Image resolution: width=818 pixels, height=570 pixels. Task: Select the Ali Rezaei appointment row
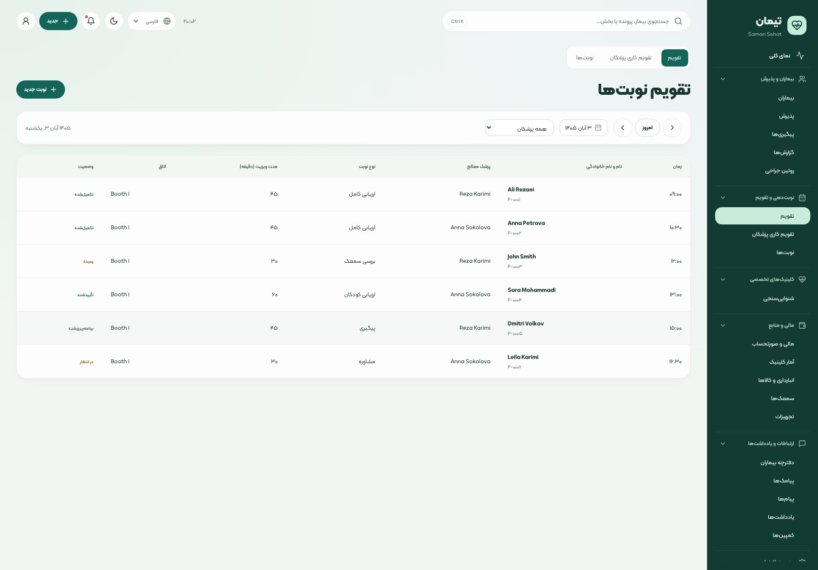pos(354,194)
